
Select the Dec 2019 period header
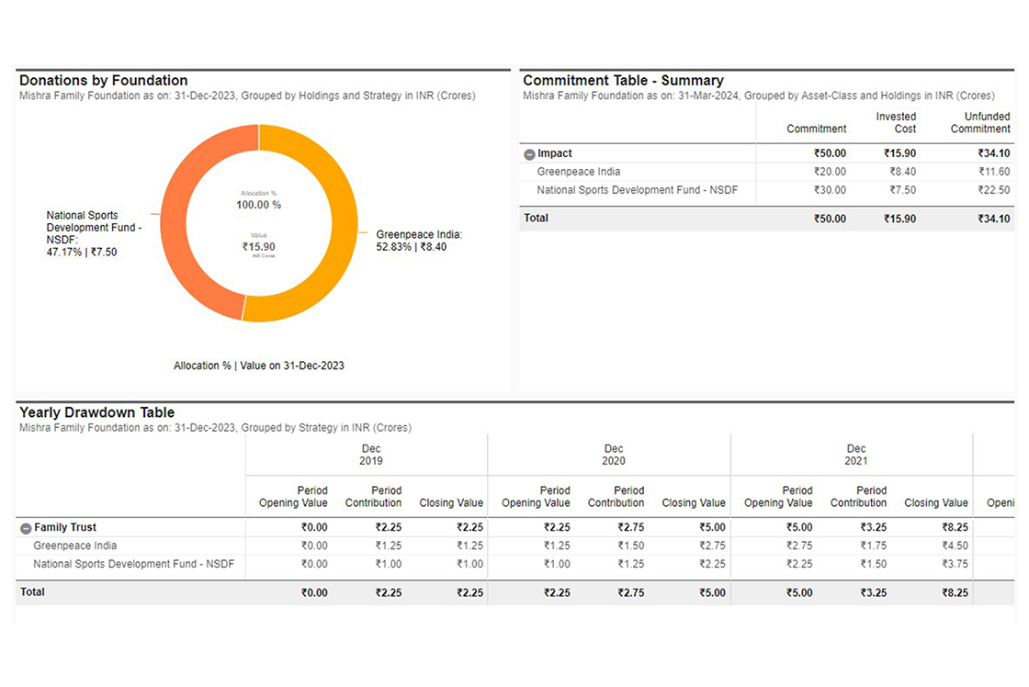point(370,455)
